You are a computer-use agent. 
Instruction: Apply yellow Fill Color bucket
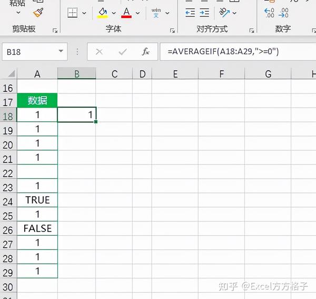point(103,13)
